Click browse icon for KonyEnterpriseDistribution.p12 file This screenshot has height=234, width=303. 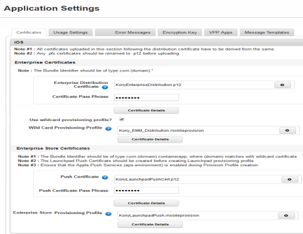click(x=283, y=85)
